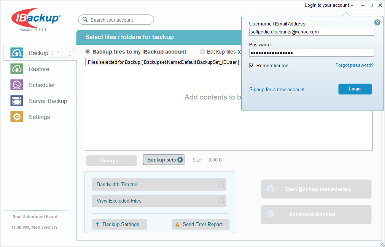Click the Username / Email Address field
385x247 pixels.
[x=312, y=32]
